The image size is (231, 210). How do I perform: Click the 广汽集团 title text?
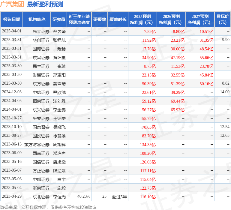(x=12, y=4)
